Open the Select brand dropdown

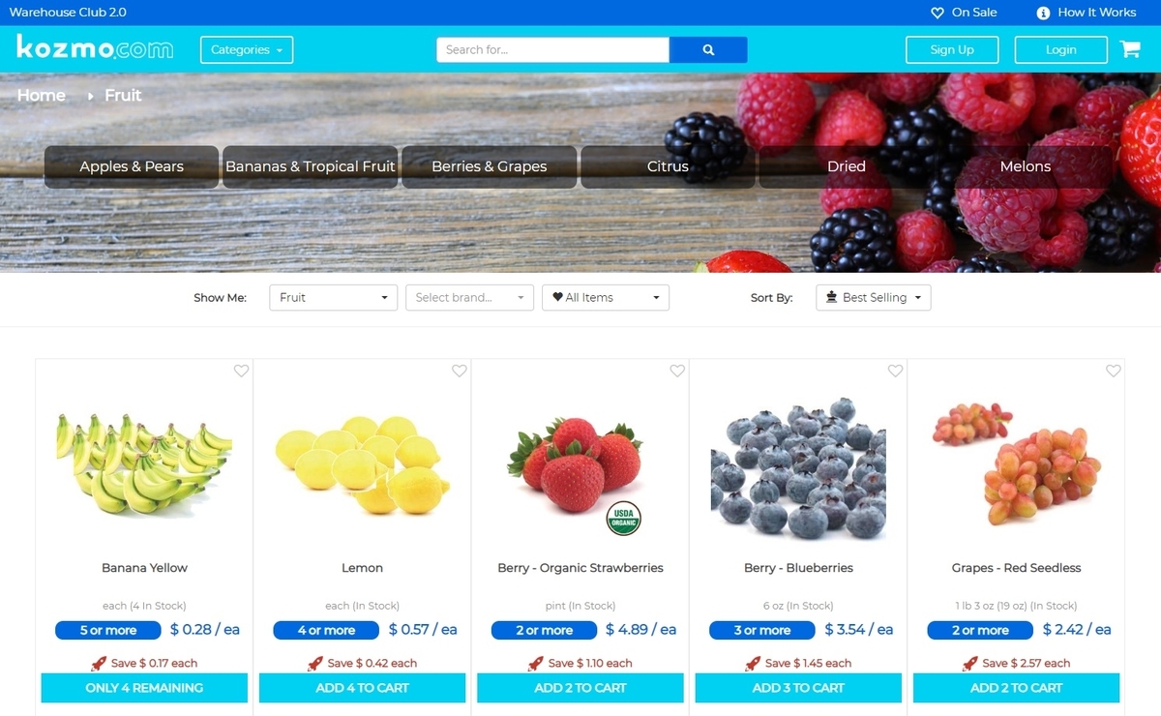tap(469, 297)
